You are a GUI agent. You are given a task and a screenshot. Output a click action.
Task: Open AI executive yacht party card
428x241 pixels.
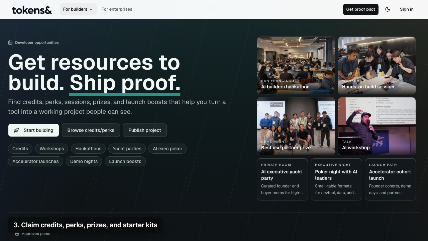pos(282,179)
